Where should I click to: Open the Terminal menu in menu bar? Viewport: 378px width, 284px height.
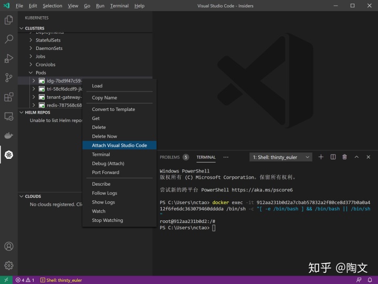tap(119, 6)
